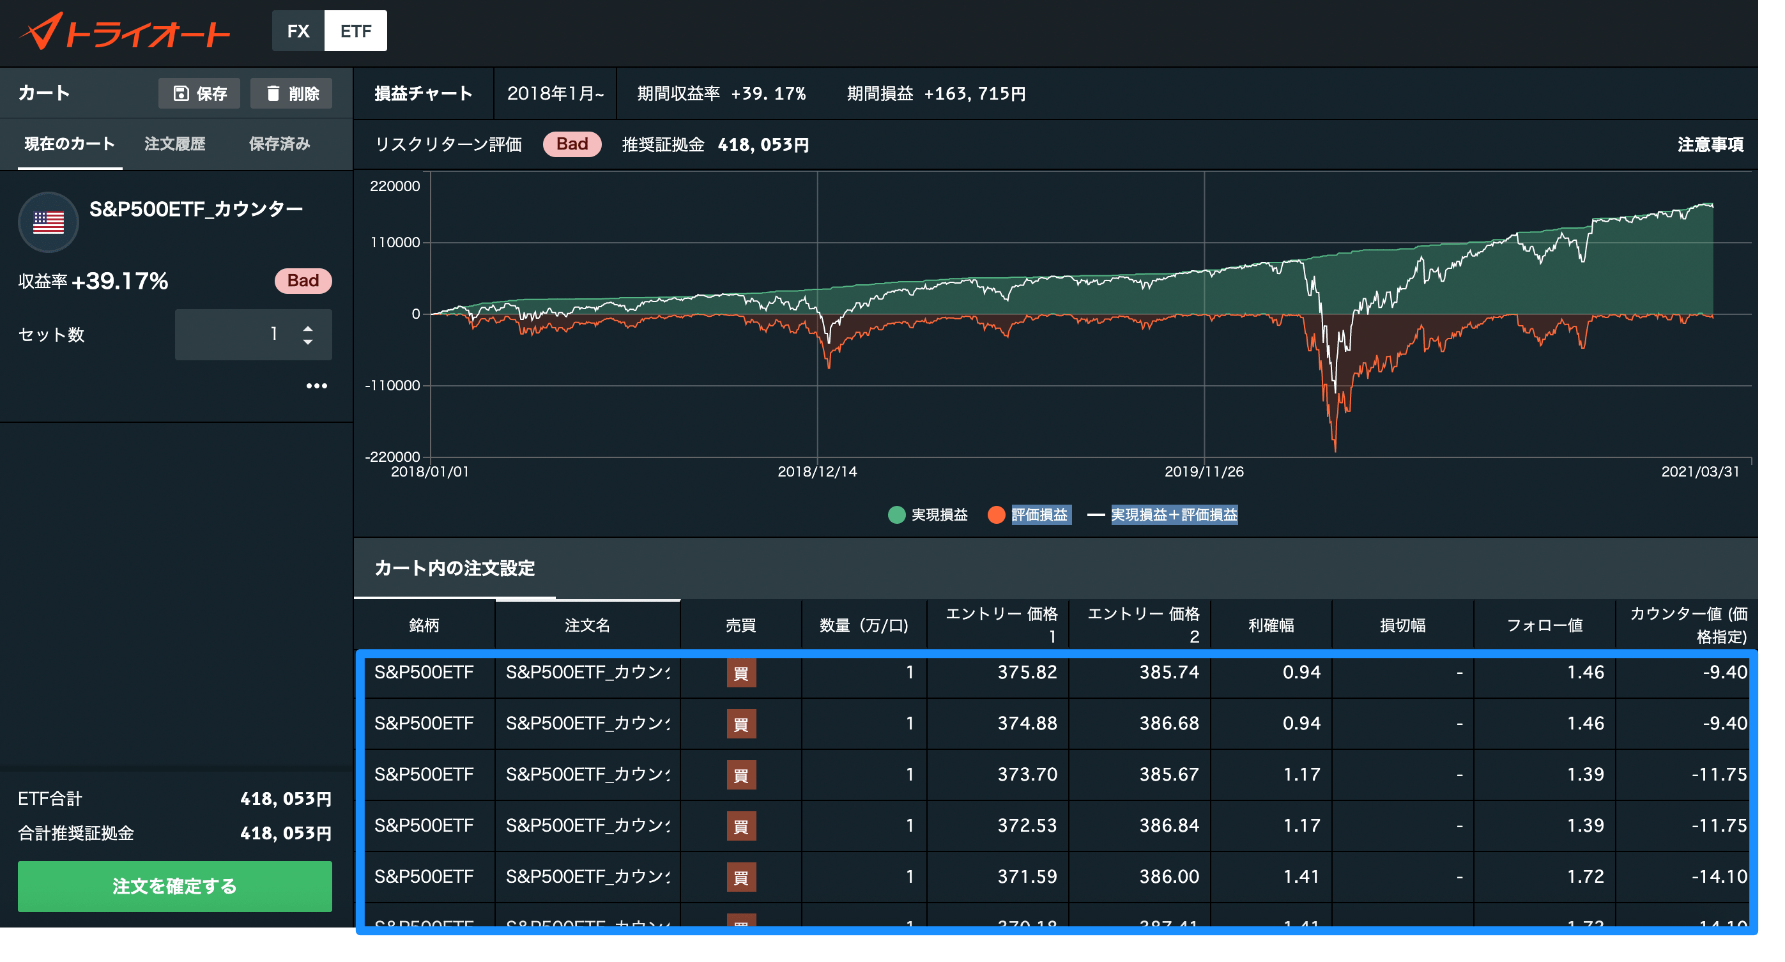Screen dimensions: 1785x962
Task: Click entry price 386.68 in the second row
Action: click(x=1169, y=724)
